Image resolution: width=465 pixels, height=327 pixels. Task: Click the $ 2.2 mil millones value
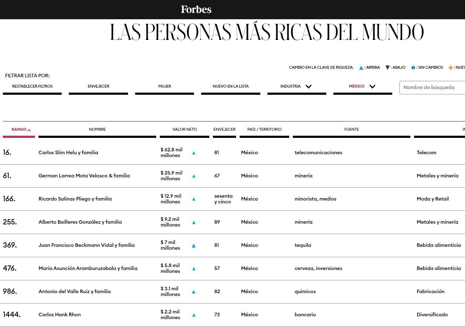[170, 315]
